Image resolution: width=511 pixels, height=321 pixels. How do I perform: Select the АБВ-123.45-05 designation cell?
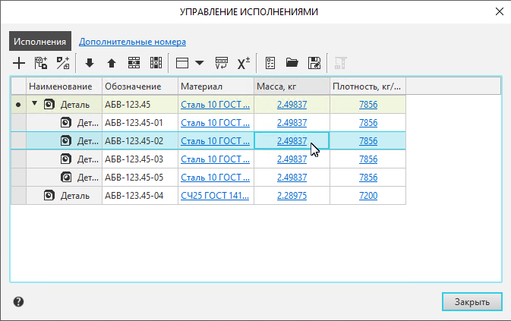[x=140, y=177]
